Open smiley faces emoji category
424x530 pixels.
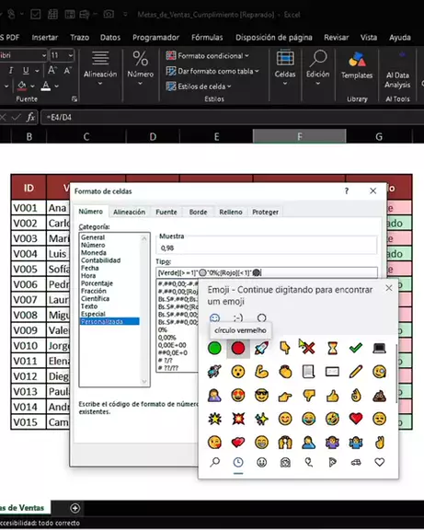click(x=261, y=462)
